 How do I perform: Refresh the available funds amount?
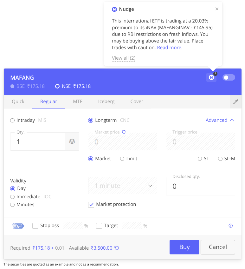[x=117, y=248]
